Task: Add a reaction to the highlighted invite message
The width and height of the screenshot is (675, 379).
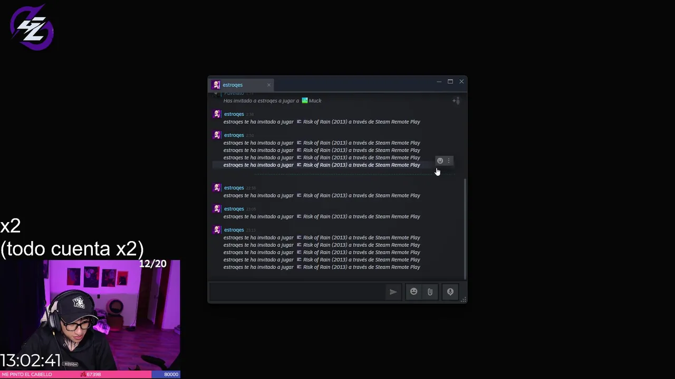Action: tap(440, 161)
